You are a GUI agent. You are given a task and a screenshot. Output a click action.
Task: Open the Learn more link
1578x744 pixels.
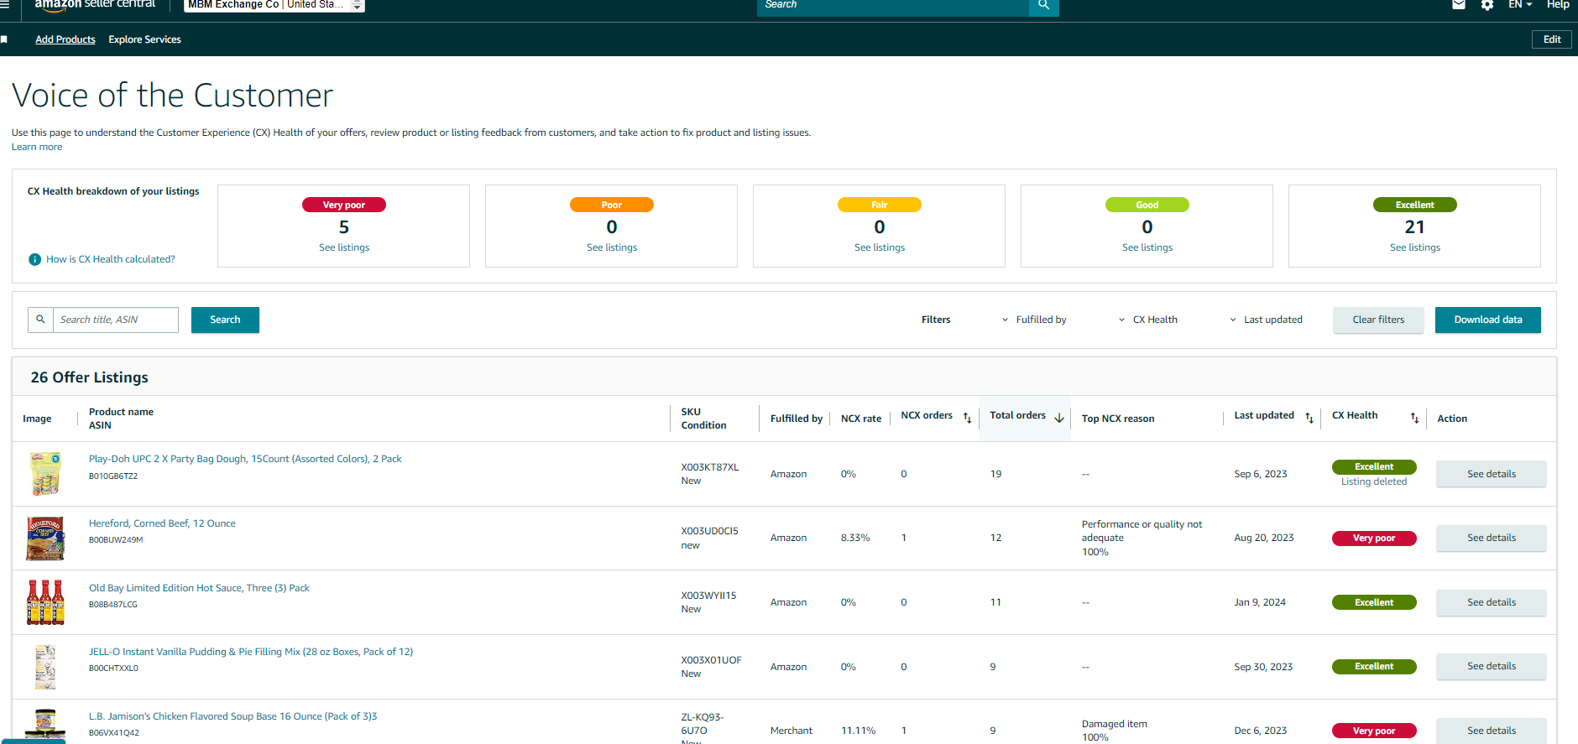click(x=37, y=147)
